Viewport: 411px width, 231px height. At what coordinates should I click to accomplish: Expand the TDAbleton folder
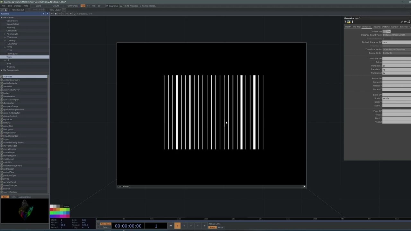[x=5, y=37]
